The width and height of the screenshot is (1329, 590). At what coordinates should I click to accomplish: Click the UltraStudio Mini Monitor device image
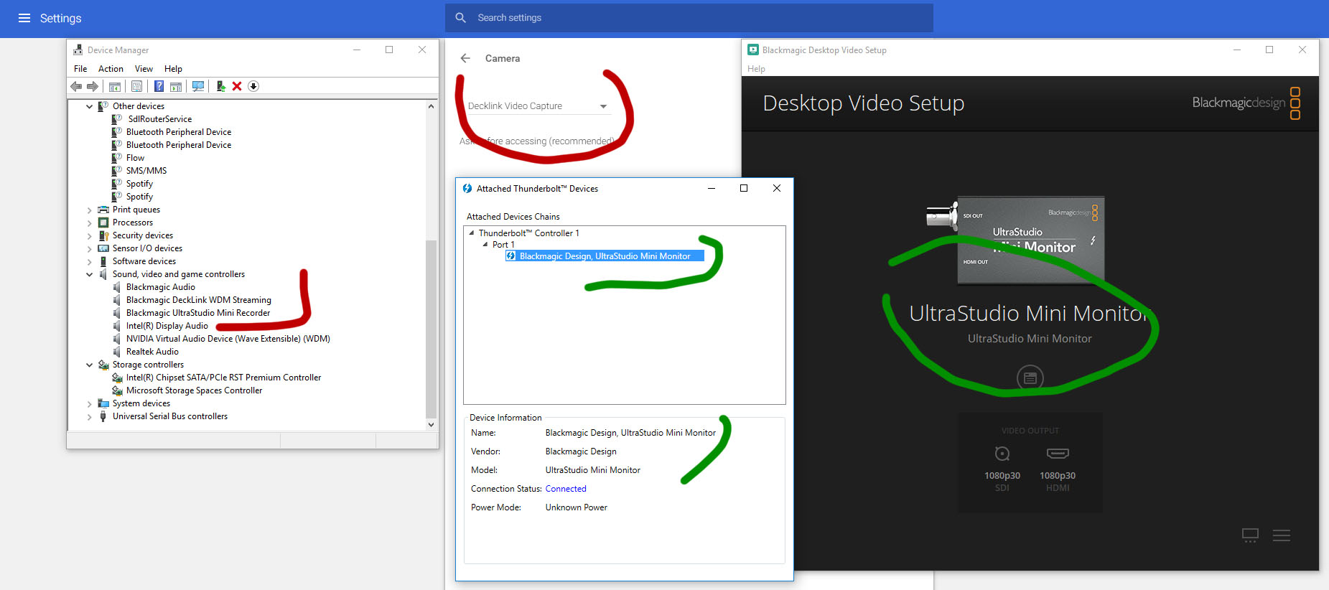[1015, 239]
